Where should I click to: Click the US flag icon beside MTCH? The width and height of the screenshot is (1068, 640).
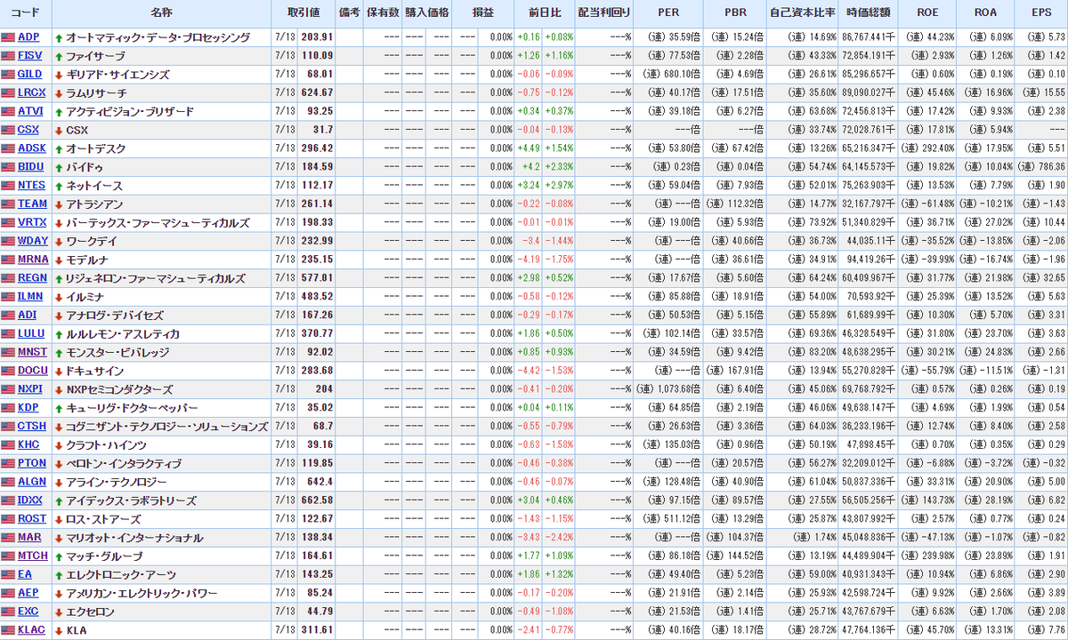click(x=9, y=556)
